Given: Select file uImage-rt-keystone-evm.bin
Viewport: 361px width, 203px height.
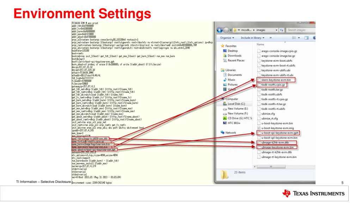Looking at the screenshot, I should [x=279, y=158].
